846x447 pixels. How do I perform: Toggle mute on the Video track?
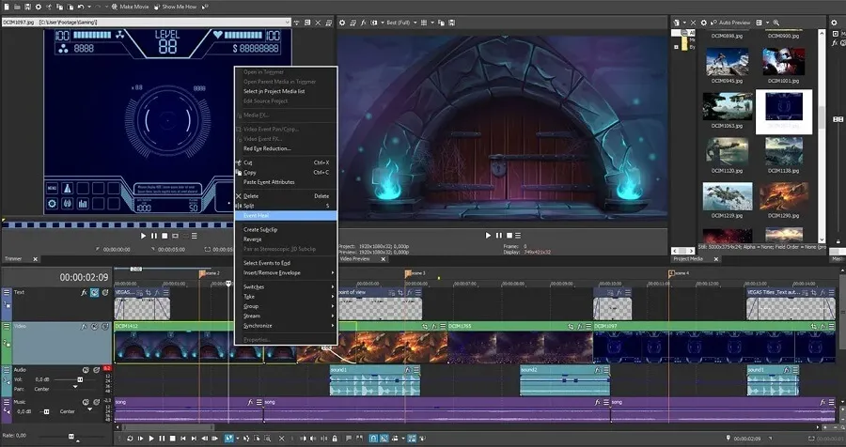94,327
